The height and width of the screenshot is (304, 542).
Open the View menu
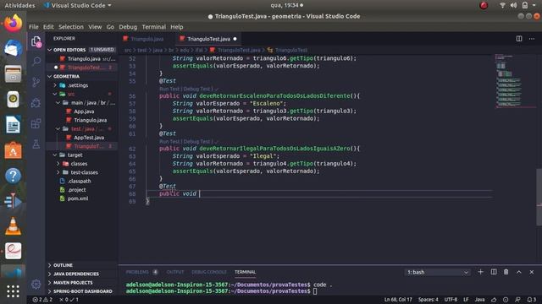[95, 27]
